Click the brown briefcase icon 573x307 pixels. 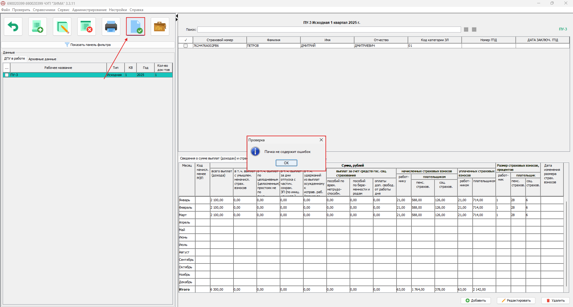(x=160, y=27)
